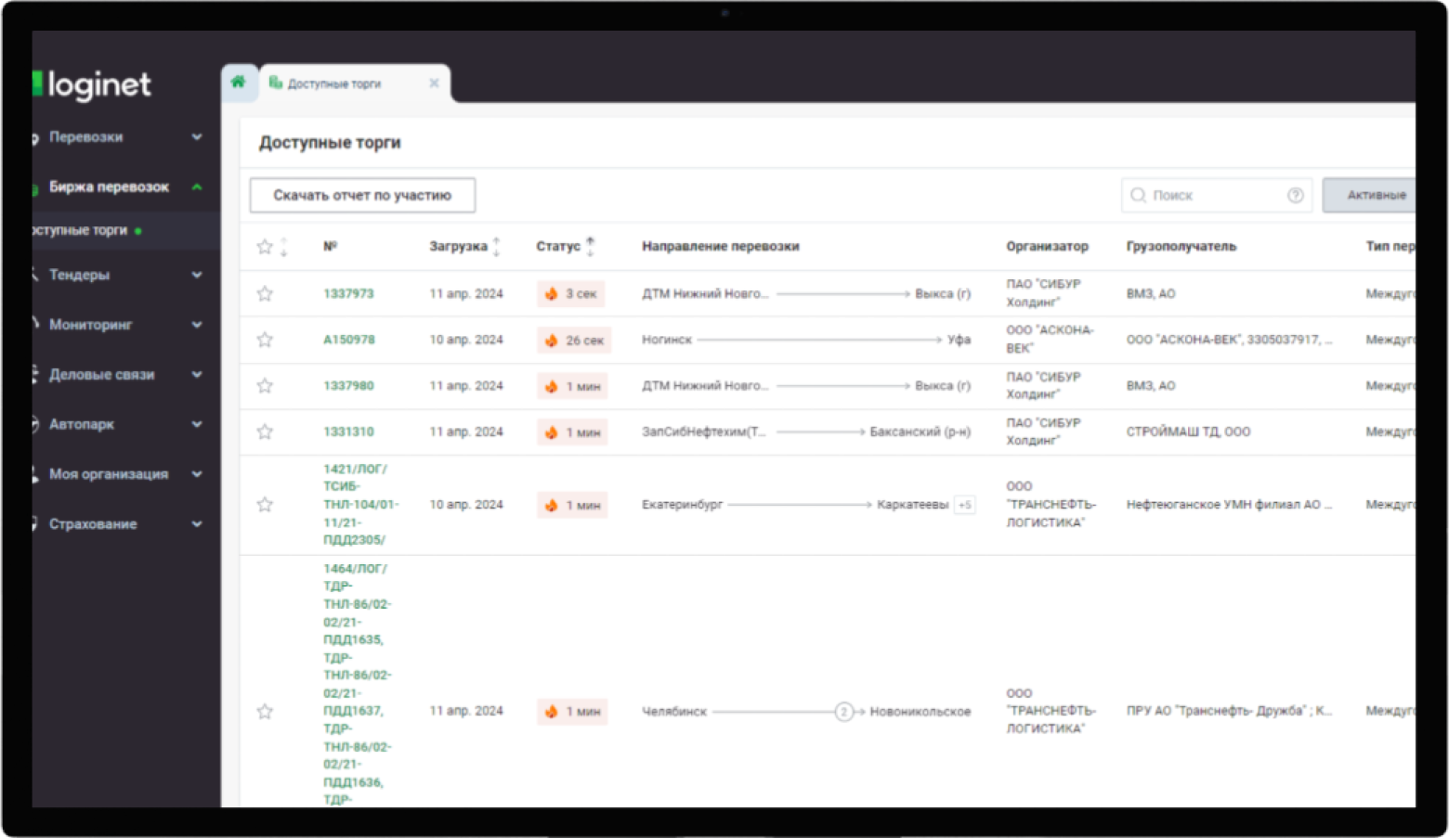Click into the Поиск search field
The height and width of the screenshot is (838, 1449).
(x=1217, y=195)
